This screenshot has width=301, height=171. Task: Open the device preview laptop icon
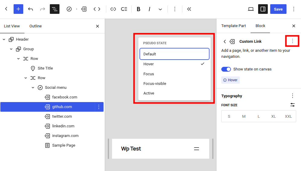tap(251, 9)
